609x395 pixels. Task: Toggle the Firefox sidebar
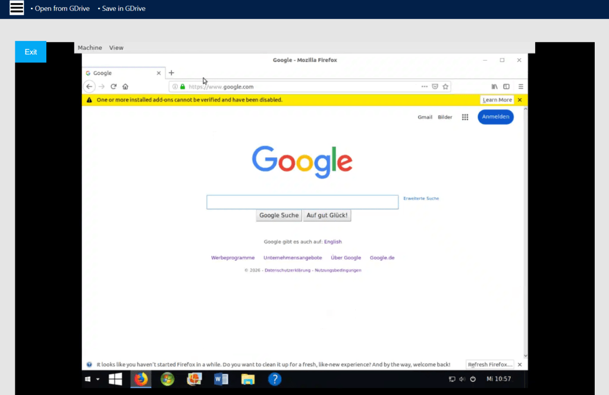click(507, 87)
